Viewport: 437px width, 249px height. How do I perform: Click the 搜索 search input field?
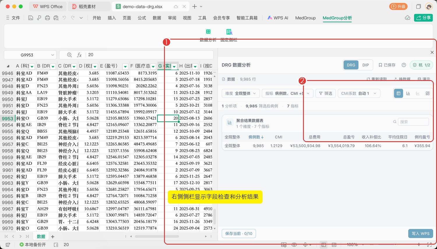(x=413, y=122)
